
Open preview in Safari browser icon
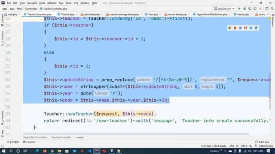tap(240, 28)
